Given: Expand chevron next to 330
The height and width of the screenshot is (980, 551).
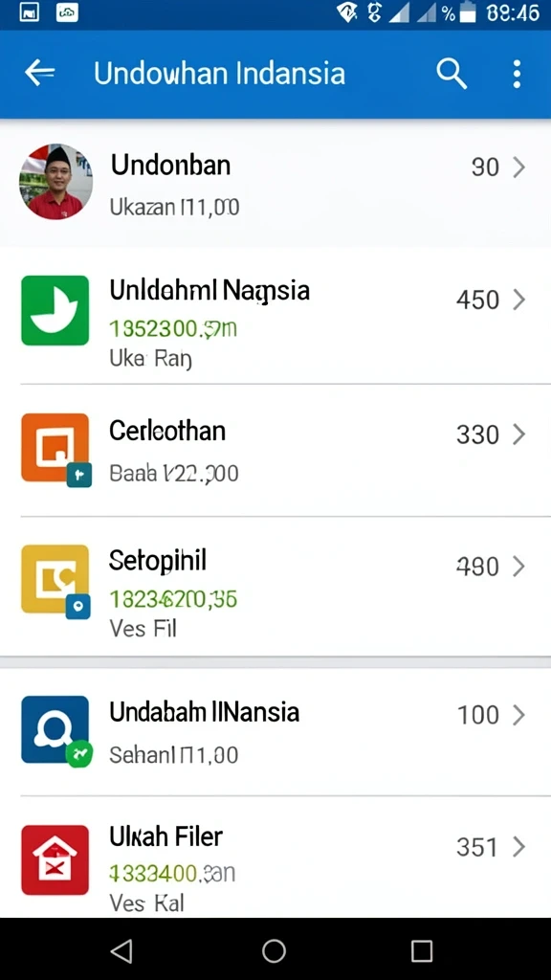Looking at the screenshot, I should click(519, 434).
